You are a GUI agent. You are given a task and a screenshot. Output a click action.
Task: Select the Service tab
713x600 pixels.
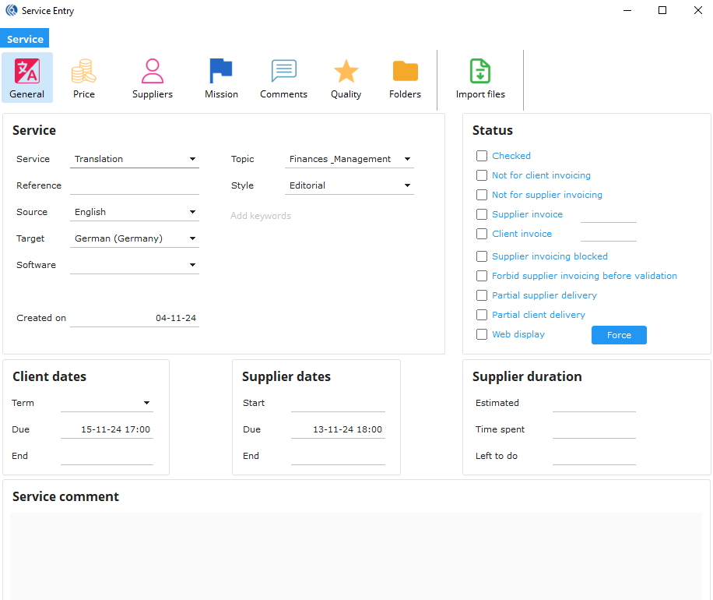[x=25, y=39]
